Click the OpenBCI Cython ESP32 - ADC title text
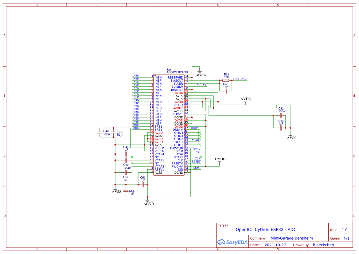 (x=266, y=229)
